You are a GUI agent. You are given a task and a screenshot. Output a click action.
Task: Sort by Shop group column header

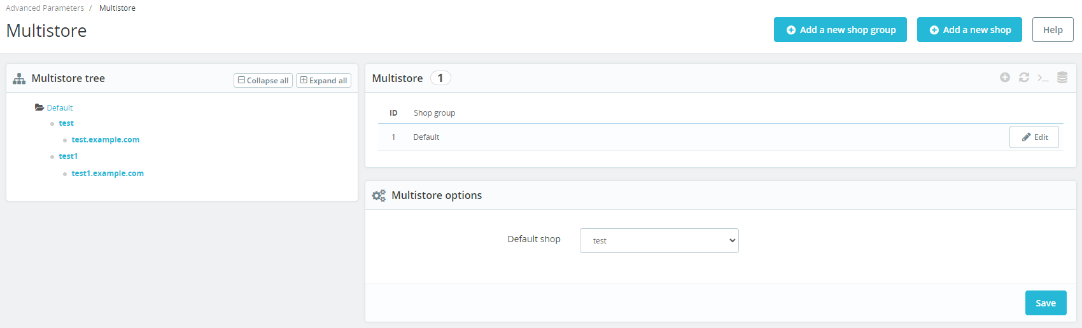(x=434, y=113)
